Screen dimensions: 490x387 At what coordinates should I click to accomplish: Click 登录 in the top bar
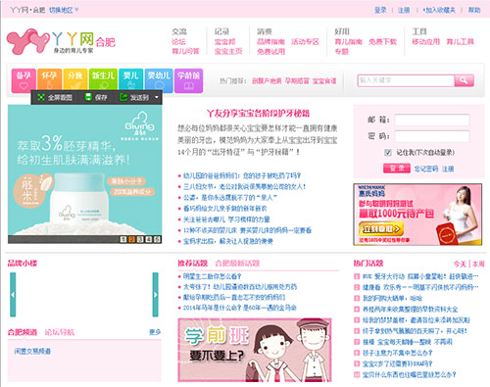pos(380,10)
